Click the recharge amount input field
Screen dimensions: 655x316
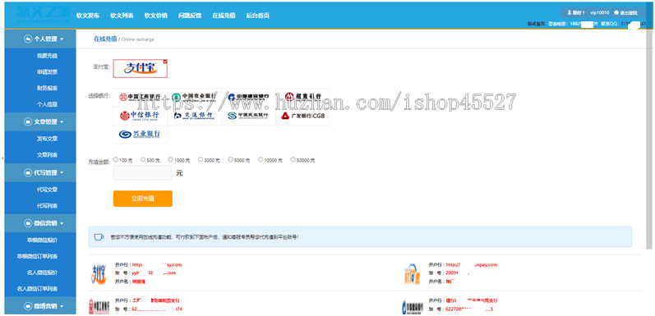pyautogui.click(x=142, y=173)
